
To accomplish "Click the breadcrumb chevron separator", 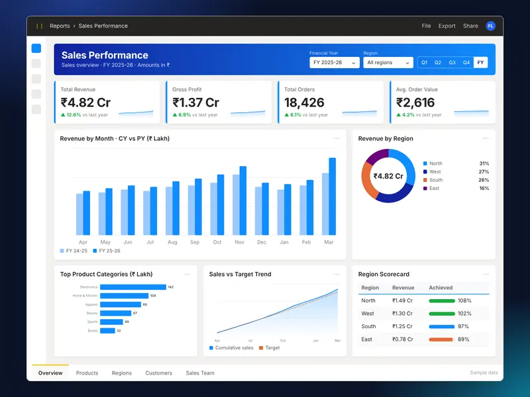I will [74, 26].
